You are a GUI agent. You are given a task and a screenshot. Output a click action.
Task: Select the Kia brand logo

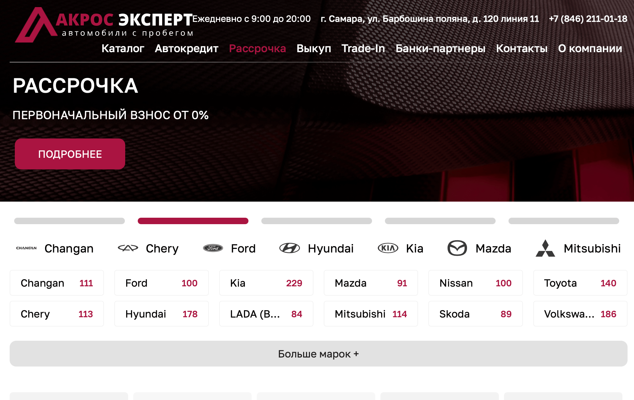click(388, 248)
